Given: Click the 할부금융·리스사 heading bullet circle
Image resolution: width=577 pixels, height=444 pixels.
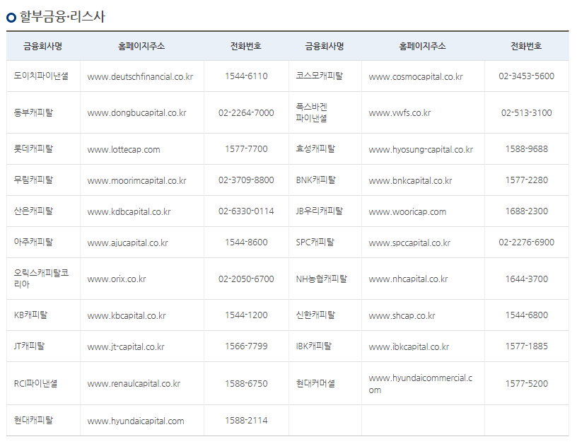Looking at the screenshot, I should coord(11,17).
